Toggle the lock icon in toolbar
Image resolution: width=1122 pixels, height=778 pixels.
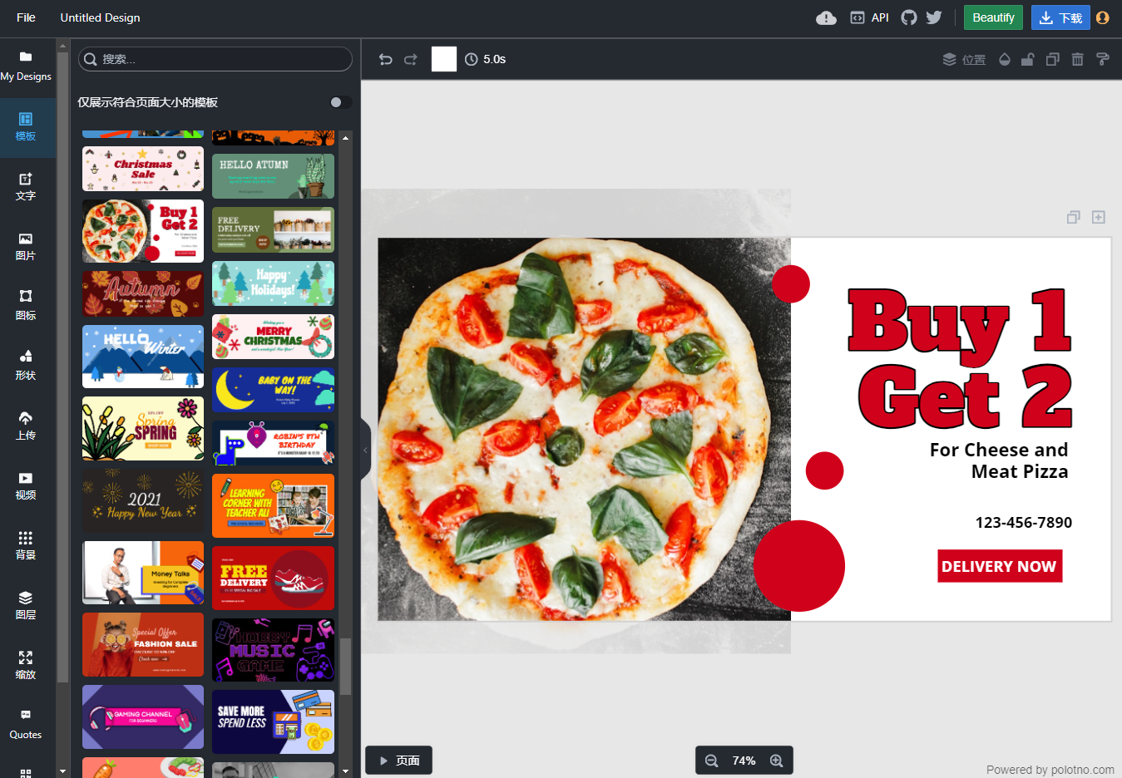tap(1028, 59)
